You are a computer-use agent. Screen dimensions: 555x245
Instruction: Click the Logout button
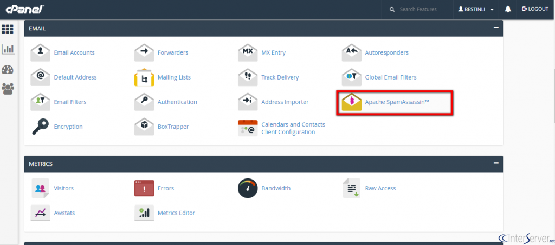point(534,9)
